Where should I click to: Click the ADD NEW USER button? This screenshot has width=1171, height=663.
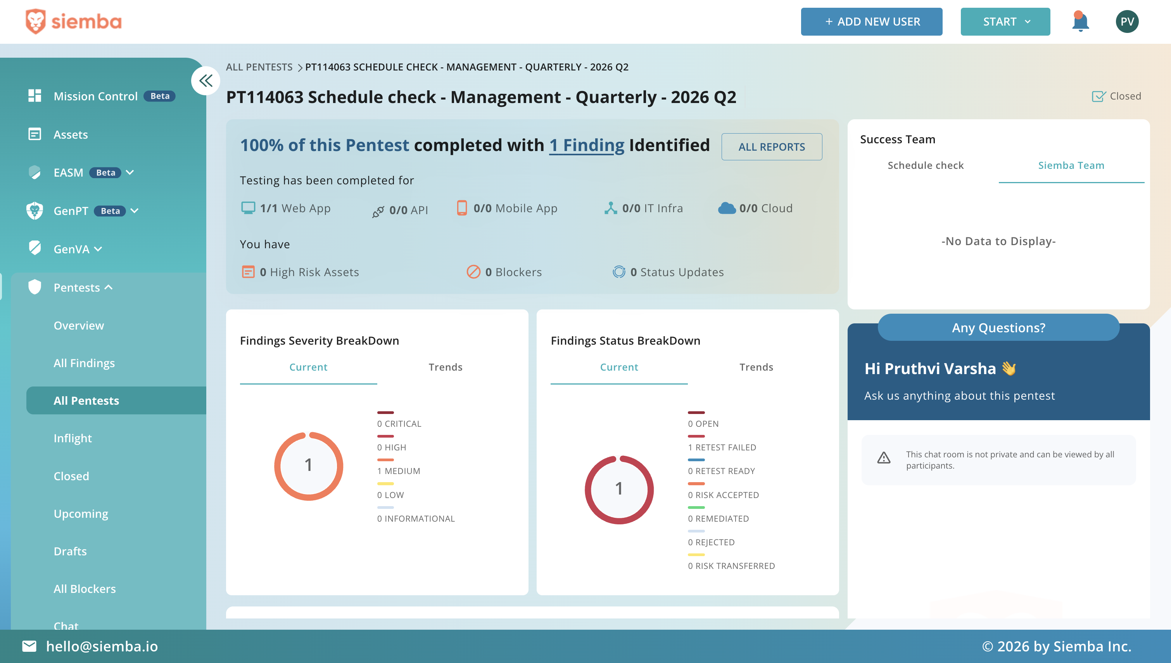872,21
